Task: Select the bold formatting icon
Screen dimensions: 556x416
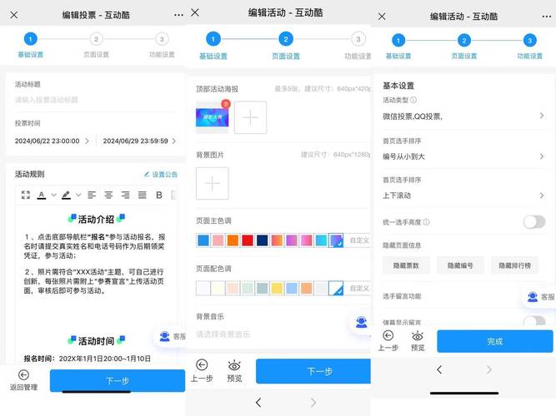Action: coord(158,195)
